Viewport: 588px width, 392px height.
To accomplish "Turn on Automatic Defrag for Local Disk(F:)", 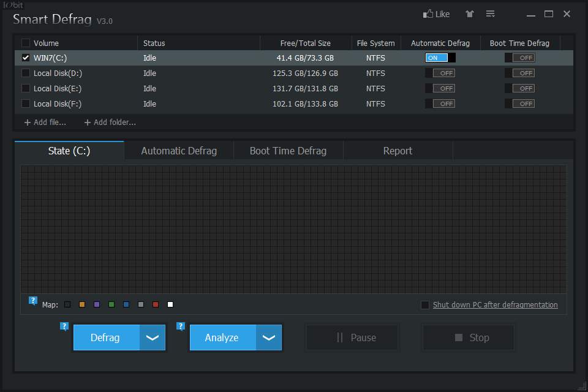I will tap(440, 104).
